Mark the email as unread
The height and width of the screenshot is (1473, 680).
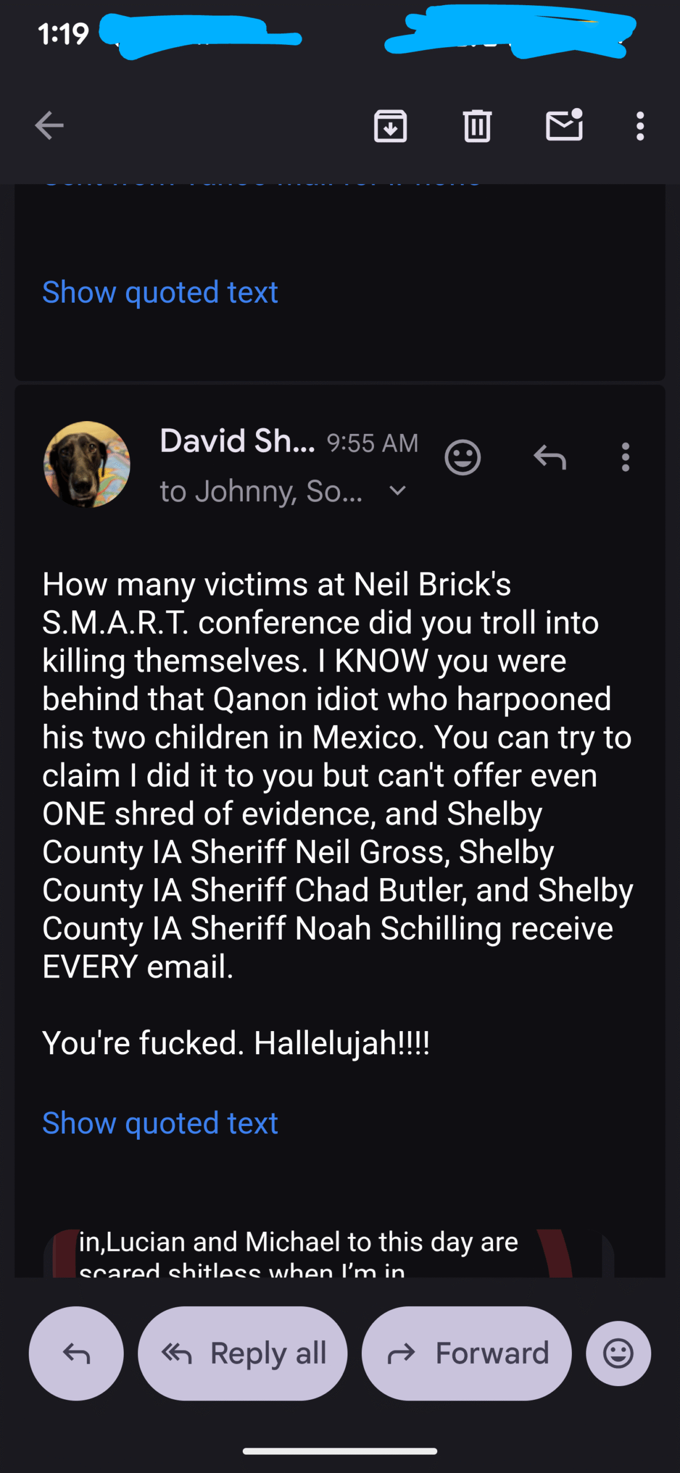pyautogui.click(x=564, y=125)
